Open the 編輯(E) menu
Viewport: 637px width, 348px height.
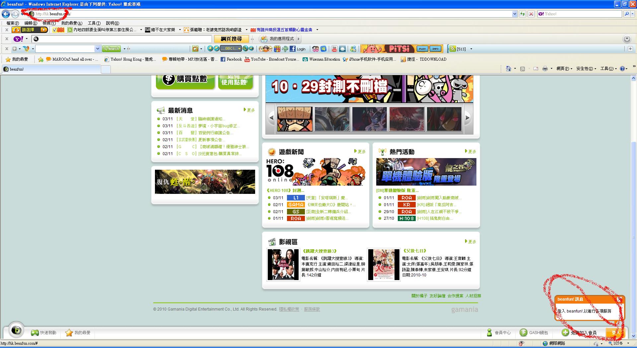[x=31, y=23]
